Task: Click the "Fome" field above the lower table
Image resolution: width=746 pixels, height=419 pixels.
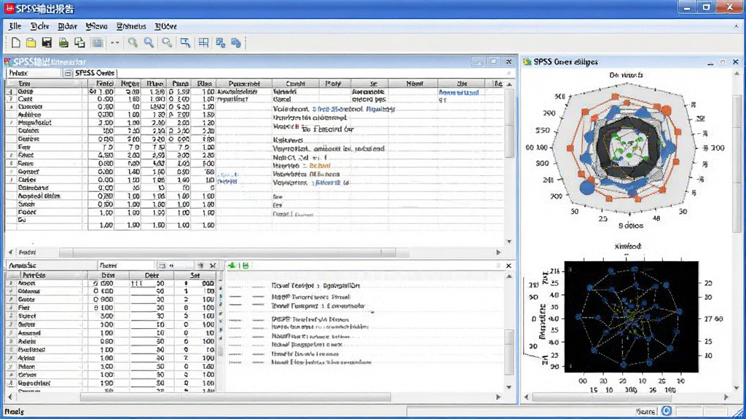Action: point(127,266)
